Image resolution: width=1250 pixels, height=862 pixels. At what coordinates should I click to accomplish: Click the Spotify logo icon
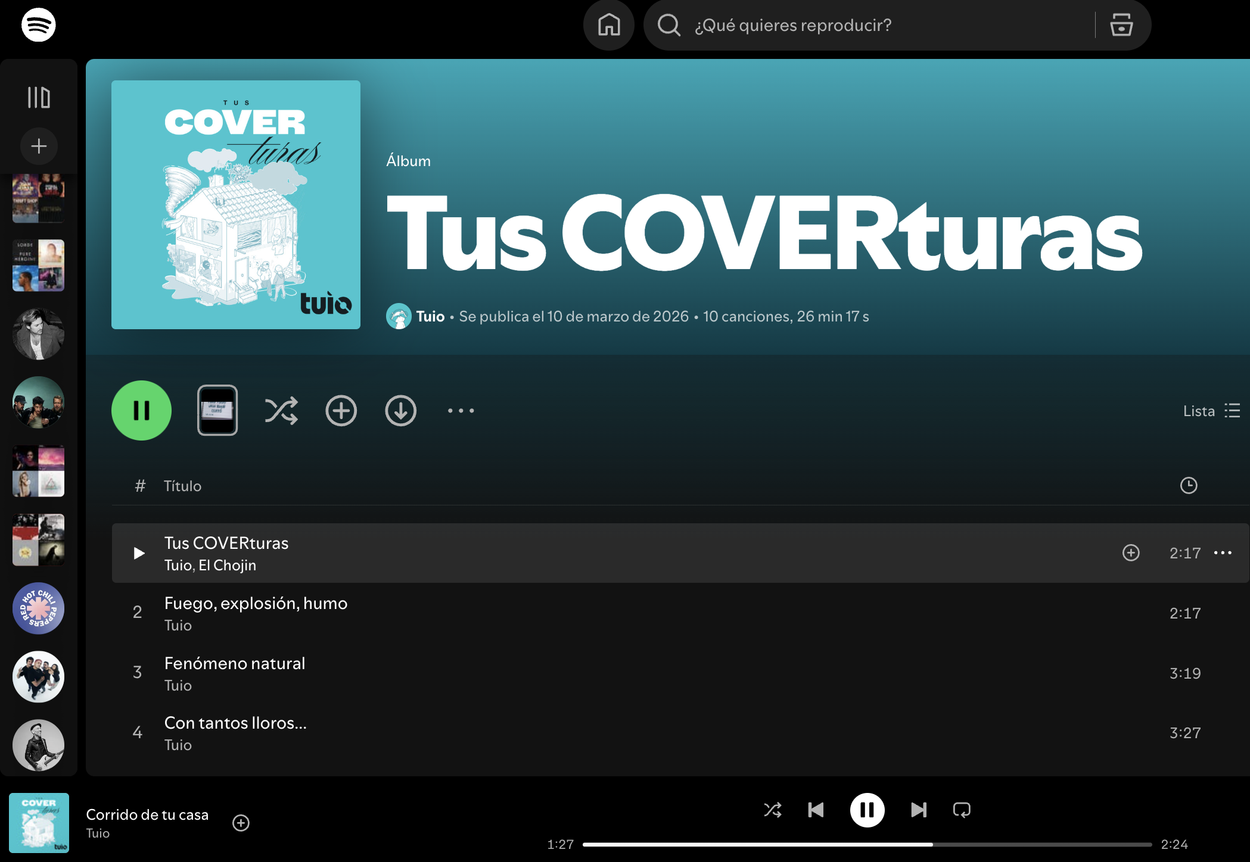(39, 25)
